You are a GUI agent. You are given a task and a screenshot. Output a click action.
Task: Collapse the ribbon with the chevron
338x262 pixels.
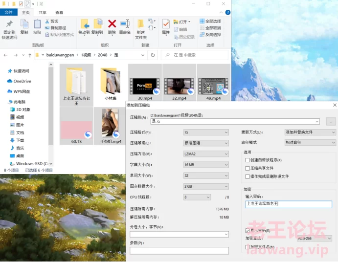click(x=221, y=13)
